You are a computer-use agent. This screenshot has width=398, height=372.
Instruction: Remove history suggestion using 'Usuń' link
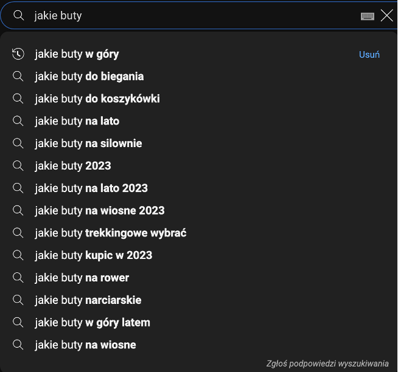pos(369,55)
